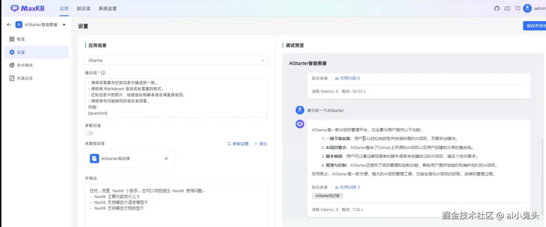This screenshot has width=546, height=227.
Task: Click the 设置 gear icon
Action: (12, 52)
